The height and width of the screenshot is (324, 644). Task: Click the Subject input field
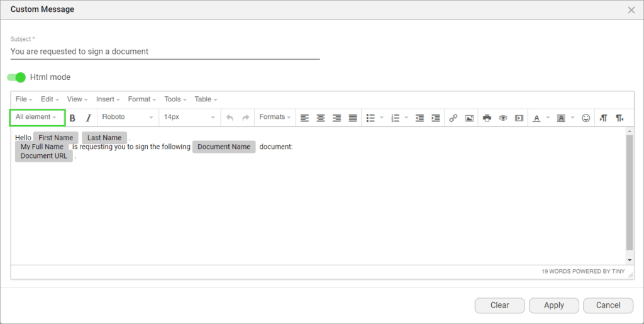[165, 52]
